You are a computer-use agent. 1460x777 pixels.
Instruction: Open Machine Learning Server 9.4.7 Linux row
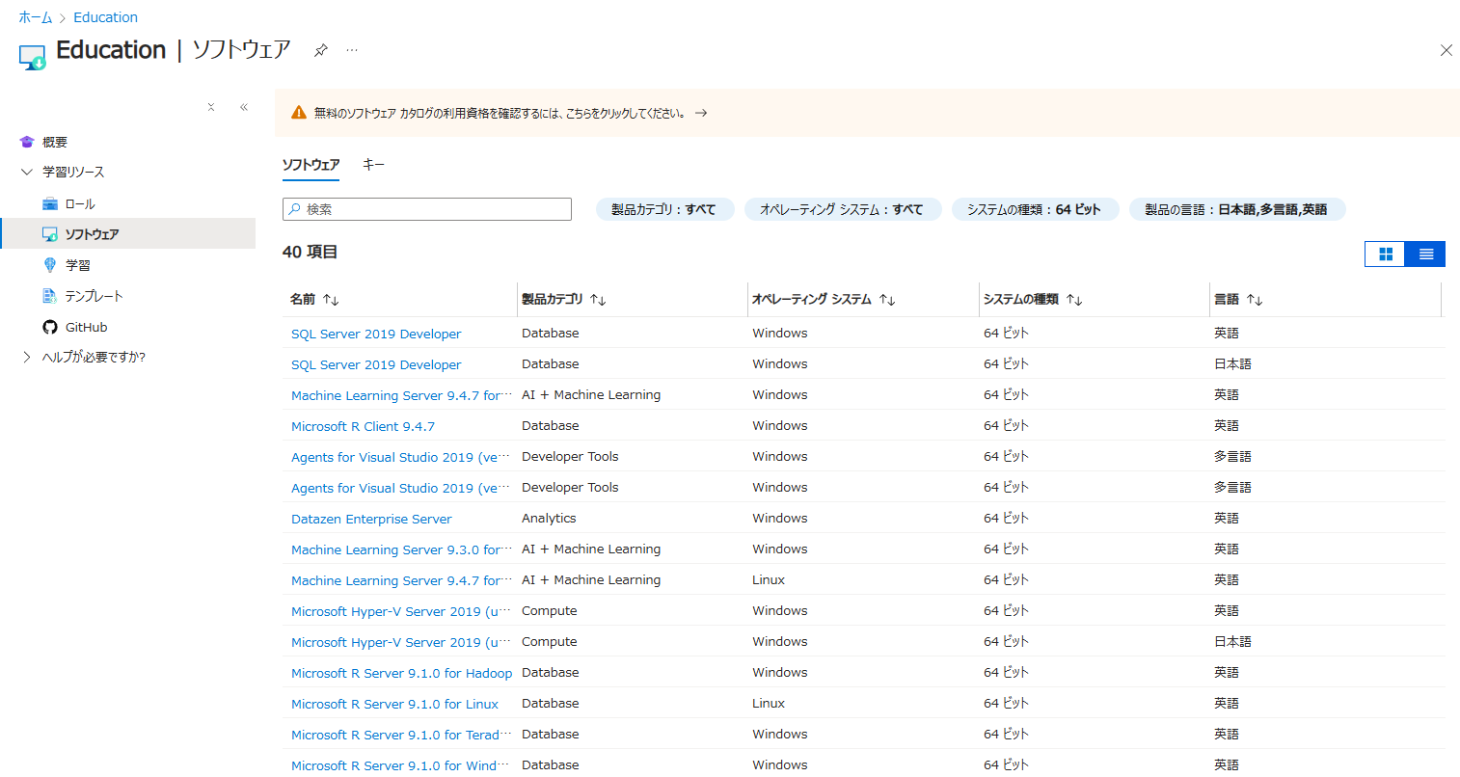pos(401,580)
